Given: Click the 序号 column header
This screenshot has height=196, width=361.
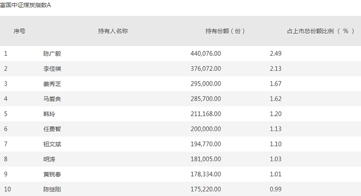Looking at the screenshot, I should 19,32.
